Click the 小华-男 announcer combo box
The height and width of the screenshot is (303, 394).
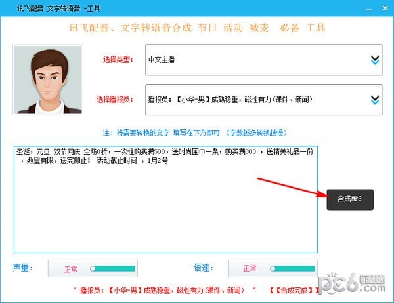tap(264, 100)
